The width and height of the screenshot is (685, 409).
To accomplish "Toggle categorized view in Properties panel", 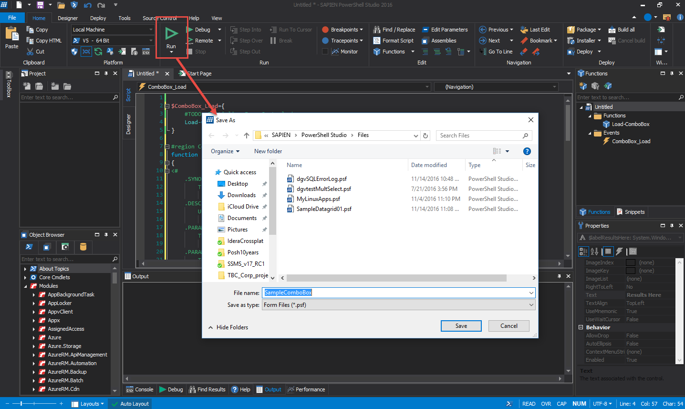I will pyautogui.click(x=583, y=252).
